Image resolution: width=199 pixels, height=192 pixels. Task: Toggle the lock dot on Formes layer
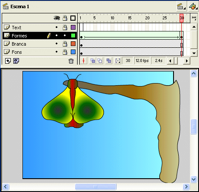click(65, 35)
